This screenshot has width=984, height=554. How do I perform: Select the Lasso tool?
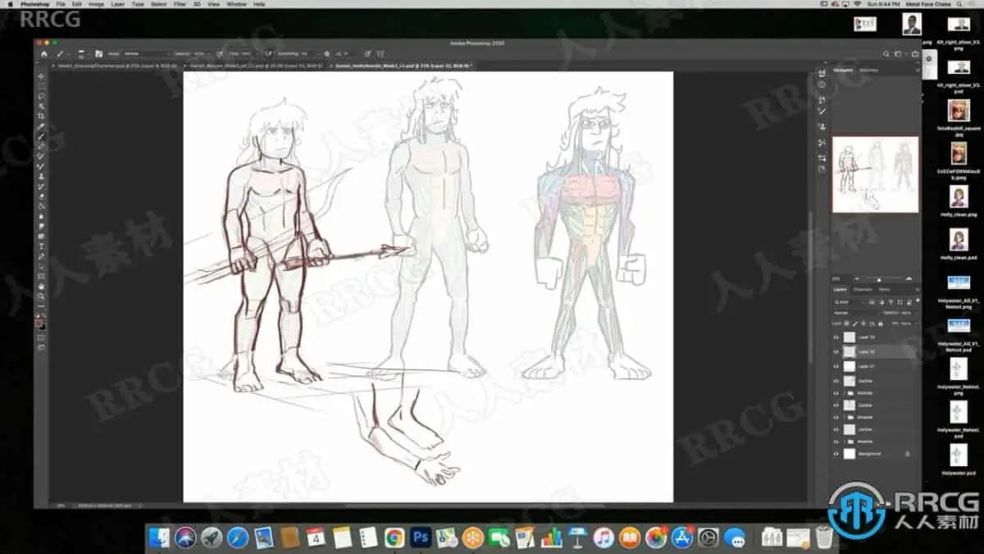pos(41,96)
